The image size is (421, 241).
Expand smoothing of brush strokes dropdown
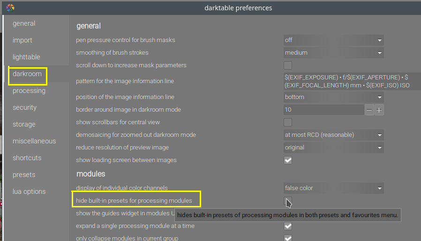pos(333,53)
